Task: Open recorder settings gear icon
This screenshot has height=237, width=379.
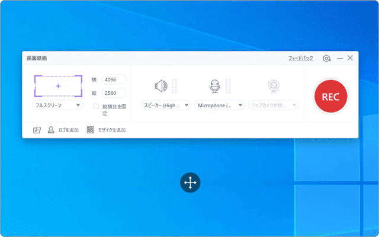Action: (326, 58)
